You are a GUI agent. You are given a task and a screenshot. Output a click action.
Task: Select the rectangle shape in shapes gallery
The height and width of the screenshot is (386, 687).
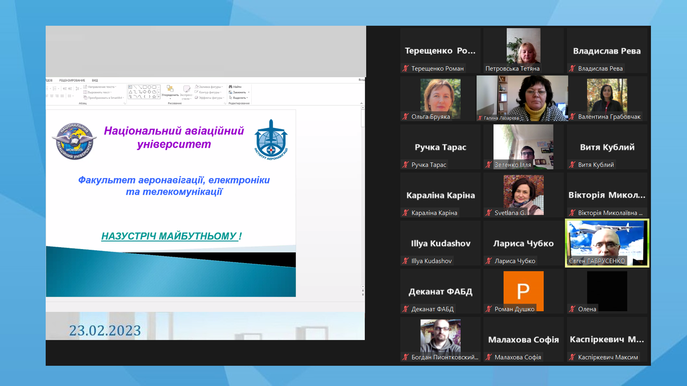145,87
